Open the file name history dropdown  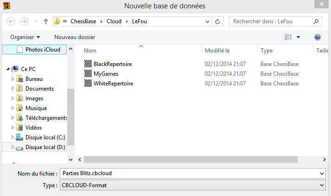(x=322, y=174)
